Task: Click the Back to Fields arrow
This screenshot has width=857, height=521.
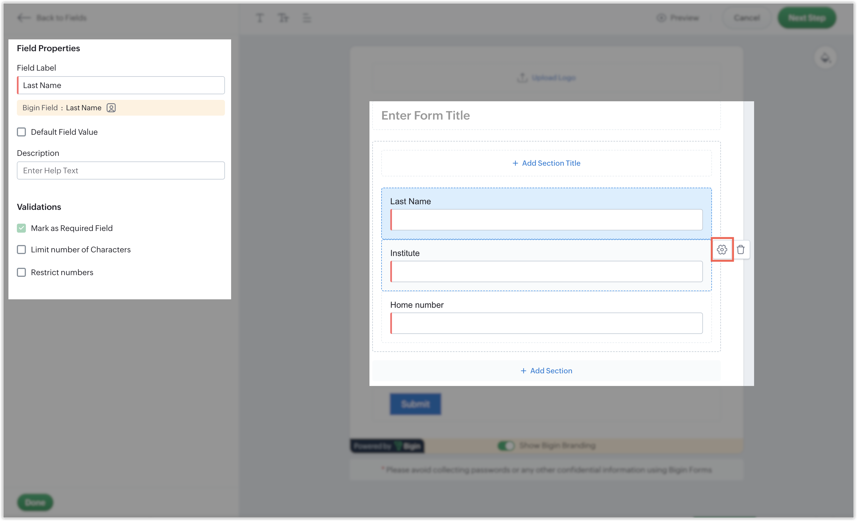Action: pos(24,18)
